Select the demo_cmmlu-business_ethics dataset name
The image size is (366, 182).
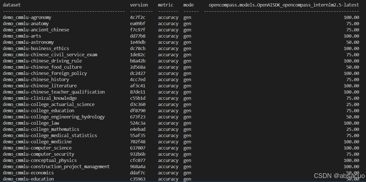36,48
